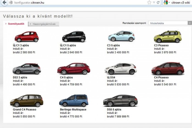
Task: Open the 'DS3 3 ajtós' model link
Action: [20, 77]
